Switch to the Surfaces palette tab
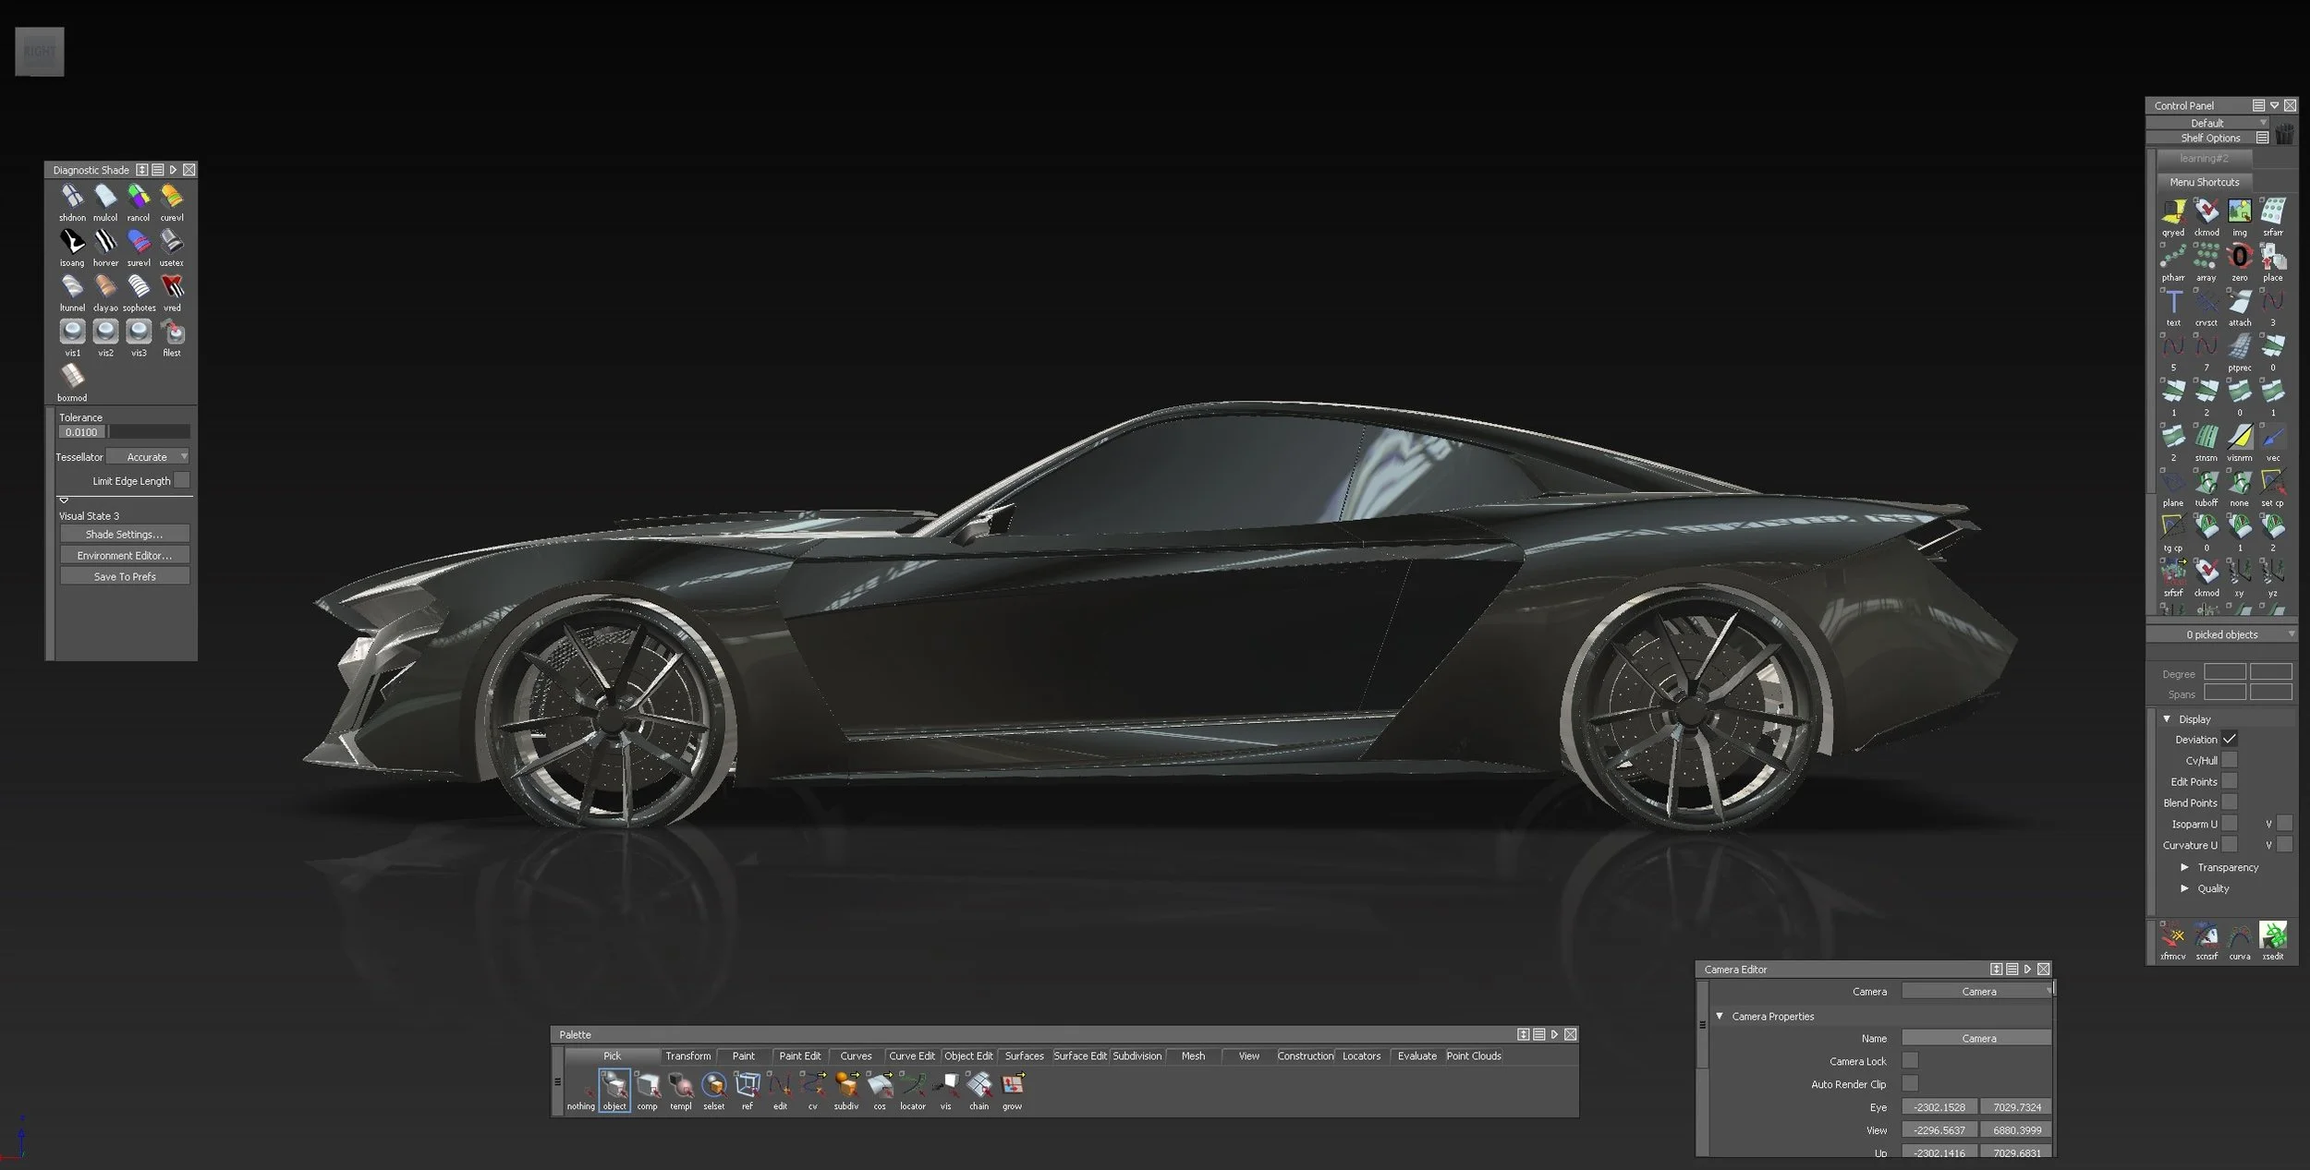 pos(1024,1055)
